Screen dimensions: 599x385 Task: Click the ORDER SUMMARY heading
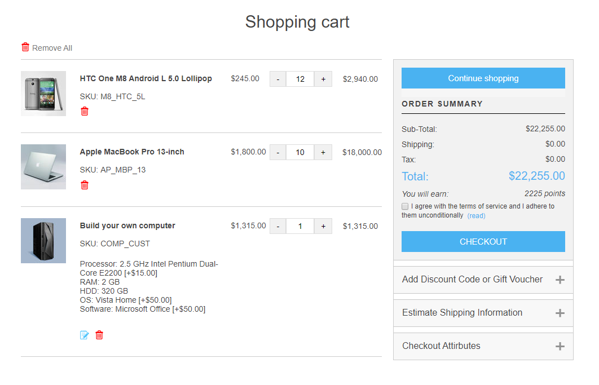click(442, 104)
